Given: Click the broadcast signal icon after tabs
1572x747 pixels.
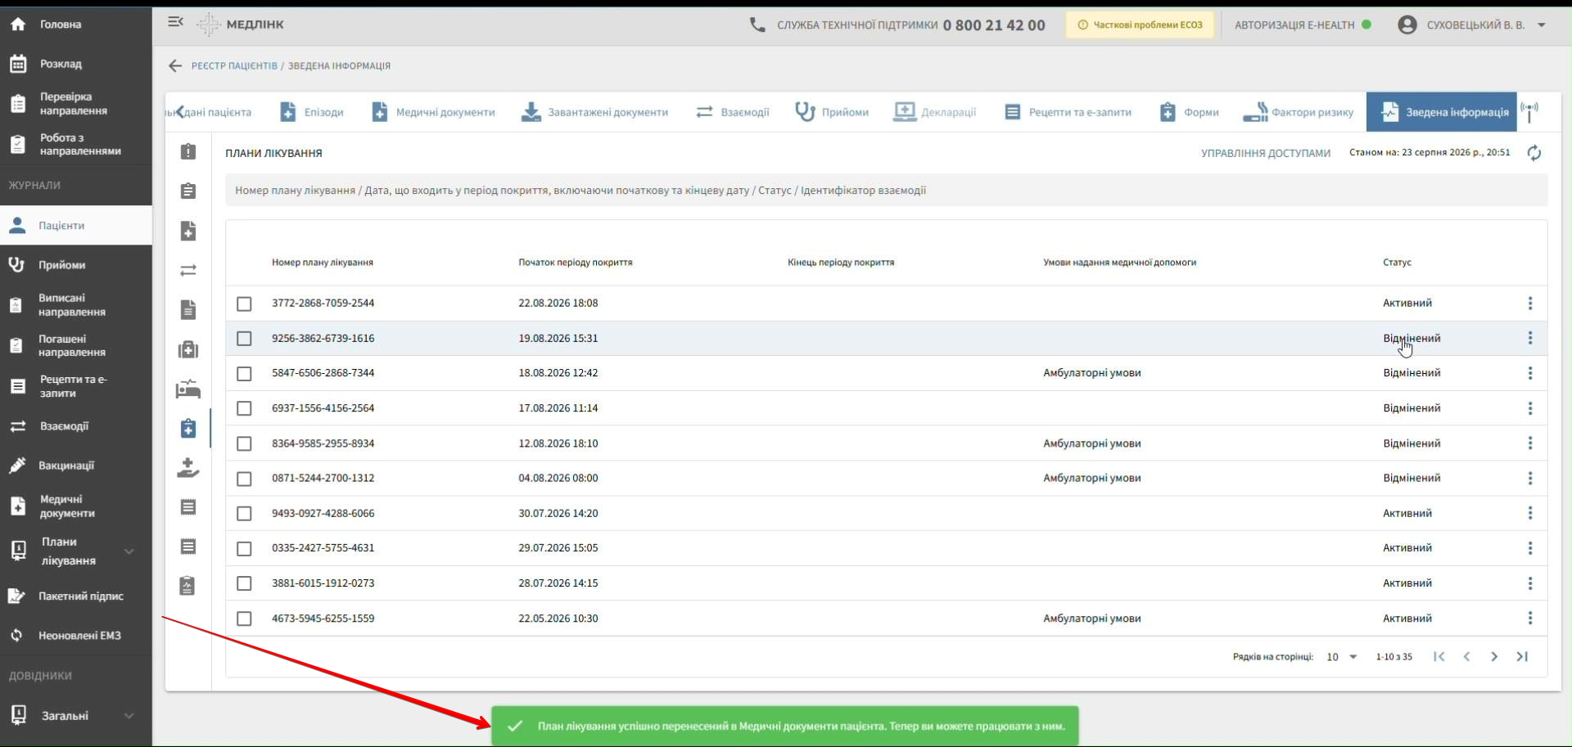Looking at the screenshot, I should pyautogui.click(x=1529, y=112).
